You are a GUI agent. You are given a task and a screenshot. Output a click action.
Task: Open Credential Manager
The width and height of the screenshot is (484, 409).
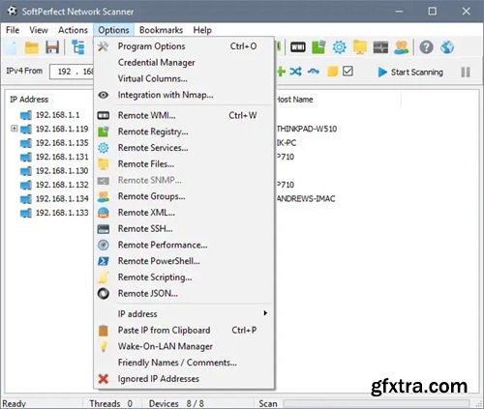[184, 63]
